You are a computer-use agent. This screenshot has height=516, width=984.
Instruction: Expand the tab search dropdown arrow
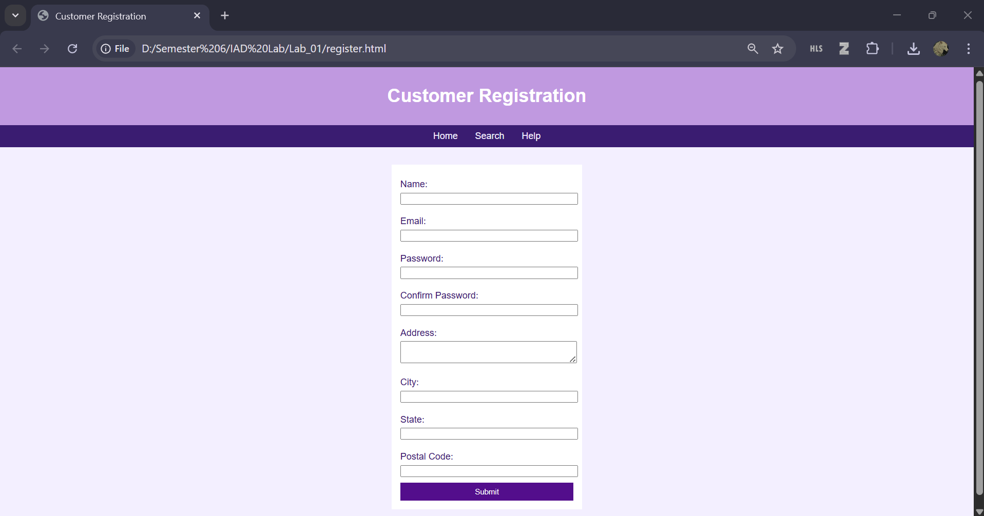(15, 15)
